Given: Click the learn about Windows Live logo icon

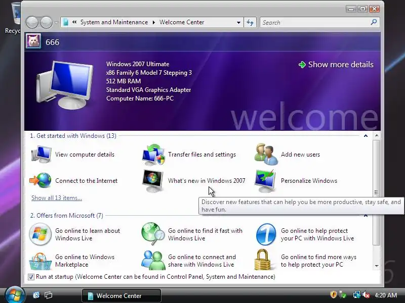Looking at the screenshot, I should point(40,234).
